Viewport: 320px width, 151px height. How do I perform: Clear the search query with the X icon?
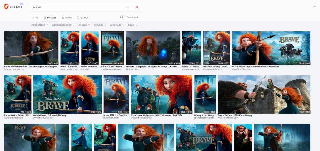point(127,7)
